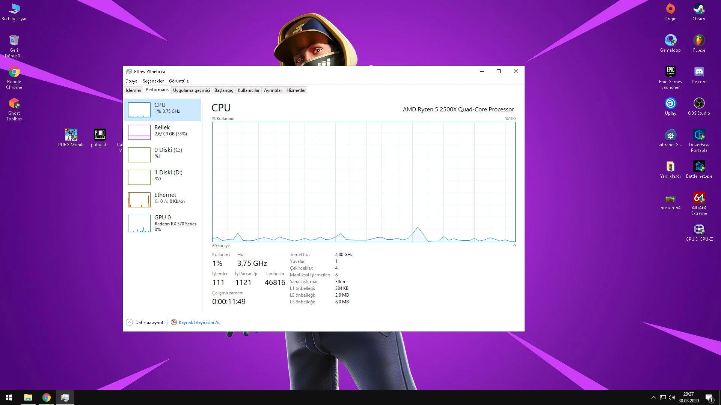This screenshot has width=721, height=405.
Task: Collapse with Daha az ayrıntı arrow
Action: [129, 322]
